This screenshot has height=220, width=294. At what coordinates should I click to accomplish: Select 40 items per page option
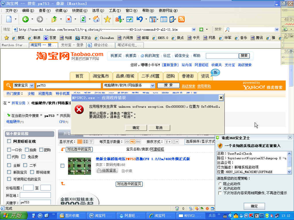pyautogui.click(x=133, y=142)
